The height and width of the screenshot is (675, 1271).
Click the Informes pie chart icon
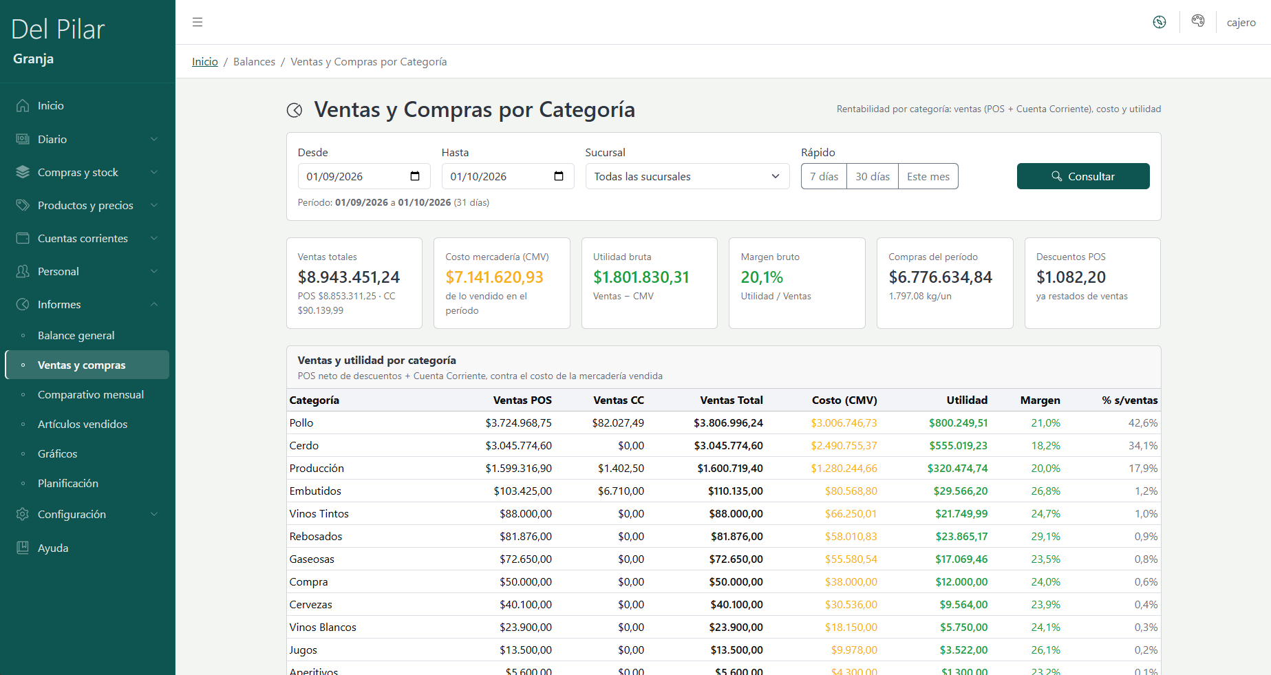tap(23, 304)
